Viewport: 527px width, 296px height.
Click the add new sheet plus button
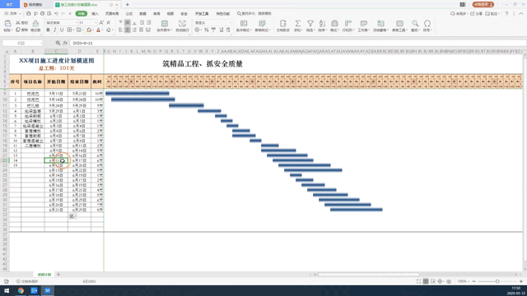coord(58,275)
